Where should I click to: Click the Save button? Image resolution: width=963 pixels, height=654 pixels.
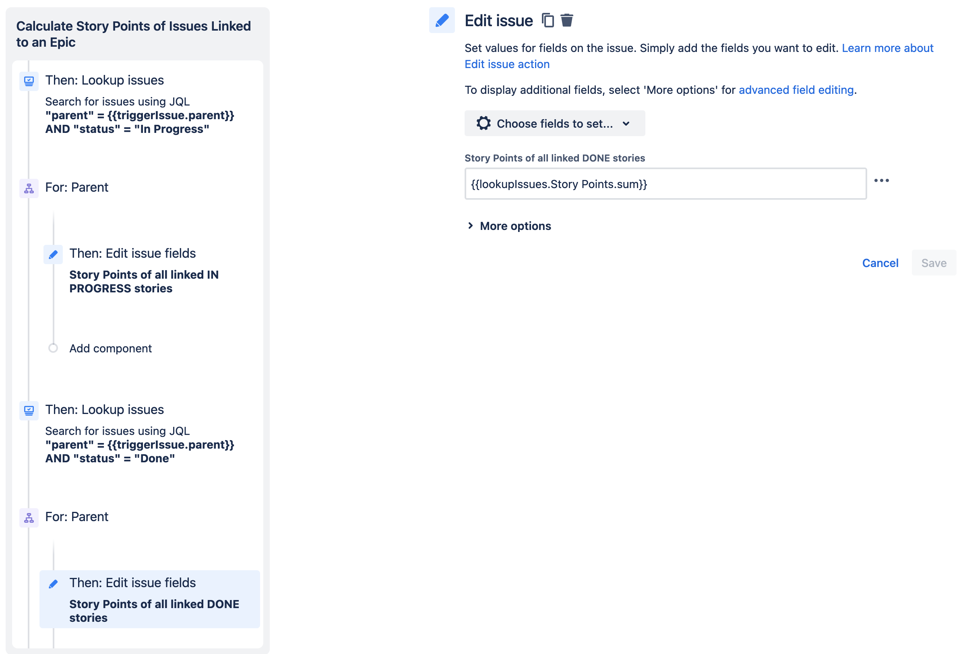click(934, 263)
